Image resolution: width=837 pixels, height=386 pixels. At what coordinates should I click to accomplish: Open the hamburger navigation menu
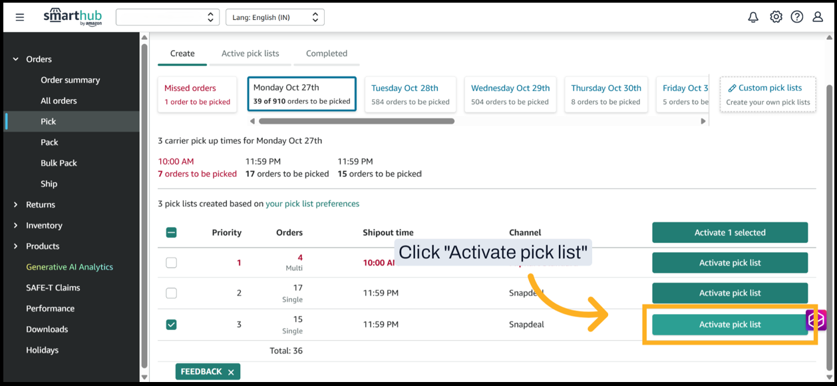click(x=20, y=17)
